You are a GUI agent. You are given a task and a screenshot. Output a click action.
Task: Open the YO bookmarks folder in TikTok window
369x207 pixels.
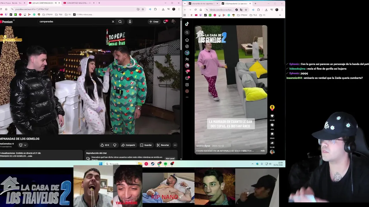pyautogui.click(x=262, y=15)
